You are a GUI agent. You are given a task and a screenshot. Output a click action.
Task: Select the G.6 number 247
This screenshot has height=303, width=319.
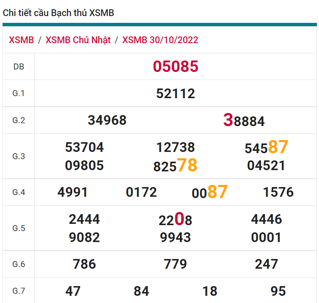tap(267, 264)
